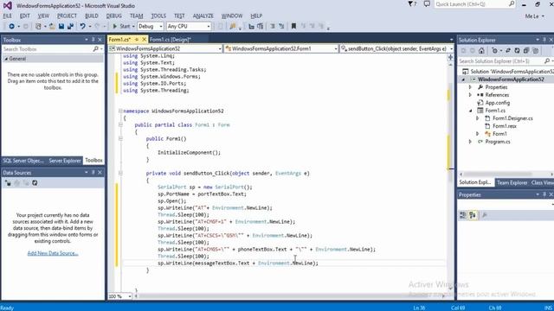Click the Find in Files toolbar icon

click(x=233, y=27)
